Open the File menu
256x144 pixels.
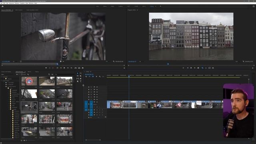pyautogui.click(x=1, y=3)
